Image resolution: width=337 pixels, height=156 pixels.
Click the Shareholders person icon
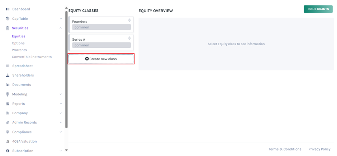[x=8, y=75]
